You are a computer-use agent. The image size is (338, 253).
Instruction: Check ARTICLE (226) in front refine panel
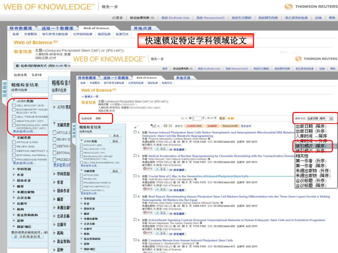(82, 175)
